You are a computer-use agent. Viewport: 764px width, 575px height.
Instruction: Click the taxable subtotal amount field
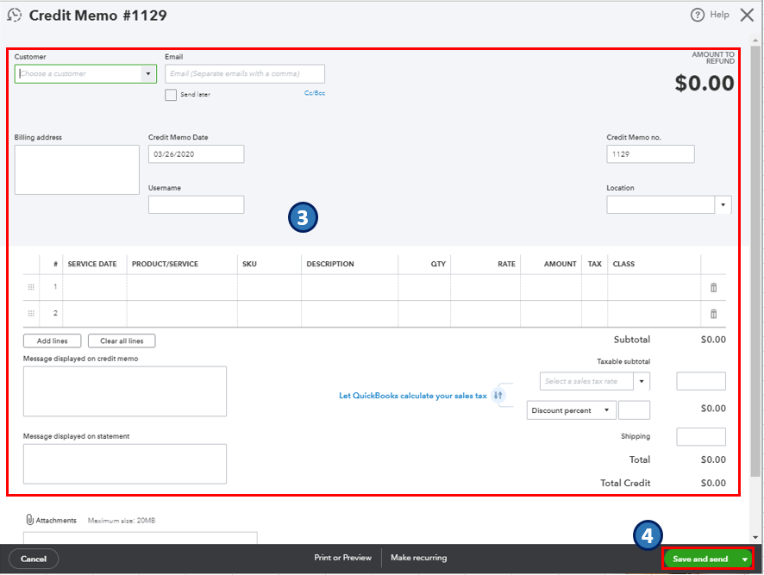(701, 381)
